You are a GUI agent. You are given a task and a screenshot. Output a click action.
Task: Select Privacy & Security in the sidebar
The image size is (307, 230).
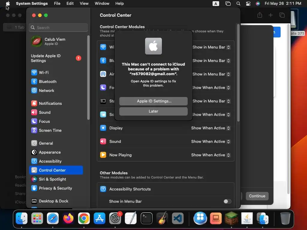coord(56,188)
